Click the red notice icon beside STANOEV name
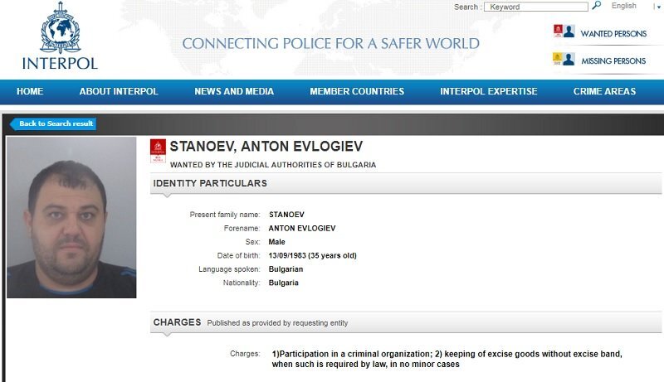This screenshot has height=382, width=664. coord(158,151)
